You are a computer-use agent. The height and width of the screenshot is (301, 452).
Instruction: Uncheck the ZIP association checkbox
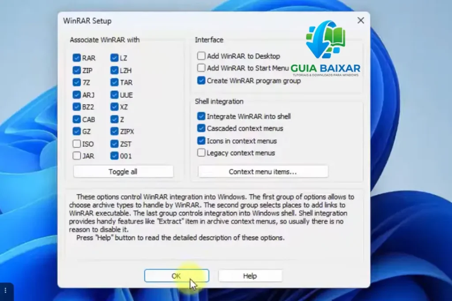77,70
